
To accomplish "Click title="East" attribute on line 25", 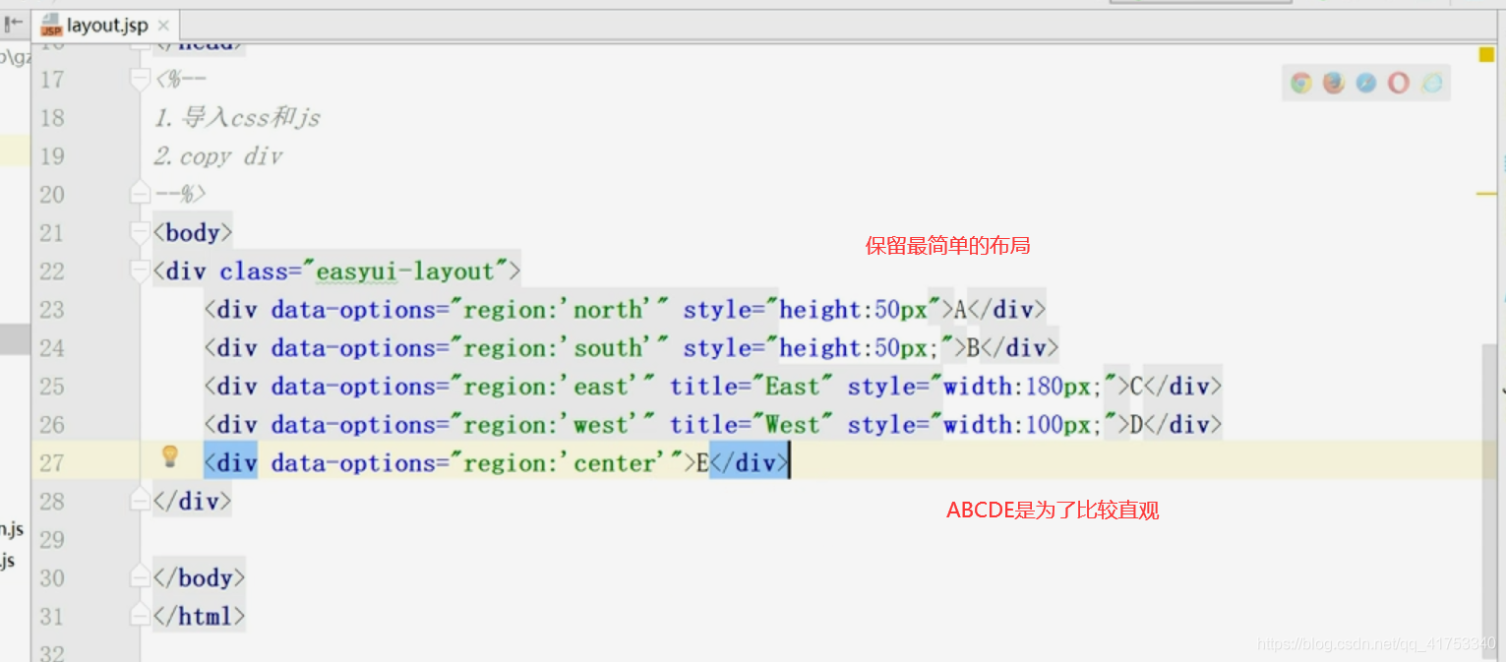I will coord(752,387).
